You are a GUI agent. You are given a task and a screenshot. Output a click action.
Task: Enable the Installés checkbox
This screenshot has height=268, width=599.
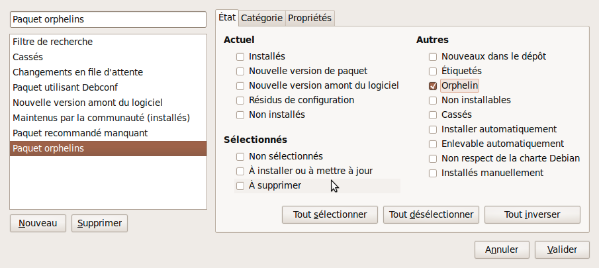click(x=240, y=57)
